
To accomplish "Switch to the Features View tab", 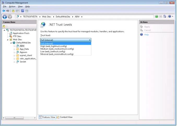I will [x=47, y=117].
